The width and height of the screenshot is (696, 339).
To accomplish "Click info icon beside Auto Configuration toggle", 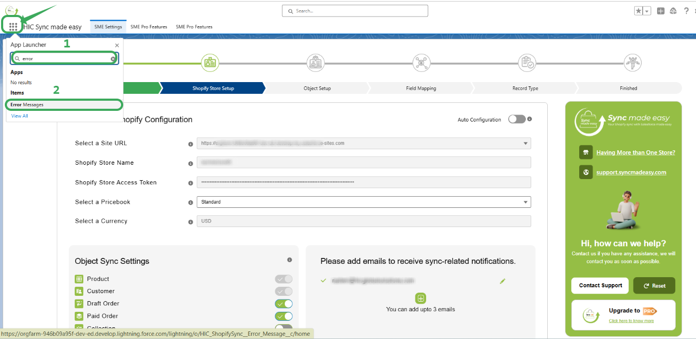I will (x=530, y=119).
